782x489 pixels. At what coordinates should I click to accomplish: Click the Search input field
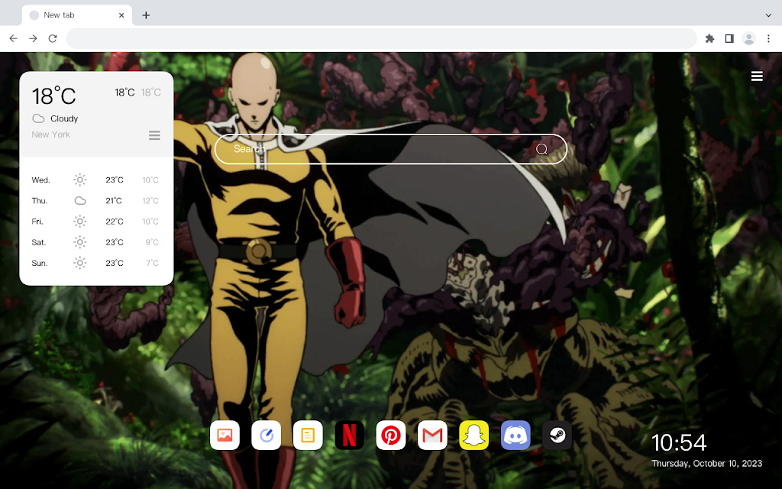coord(390,149)
